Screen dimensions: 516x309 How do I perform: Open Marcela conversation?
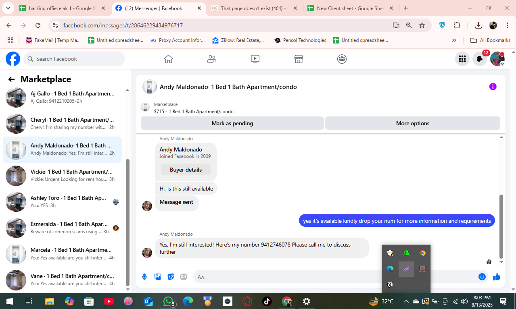pos(63,254)
